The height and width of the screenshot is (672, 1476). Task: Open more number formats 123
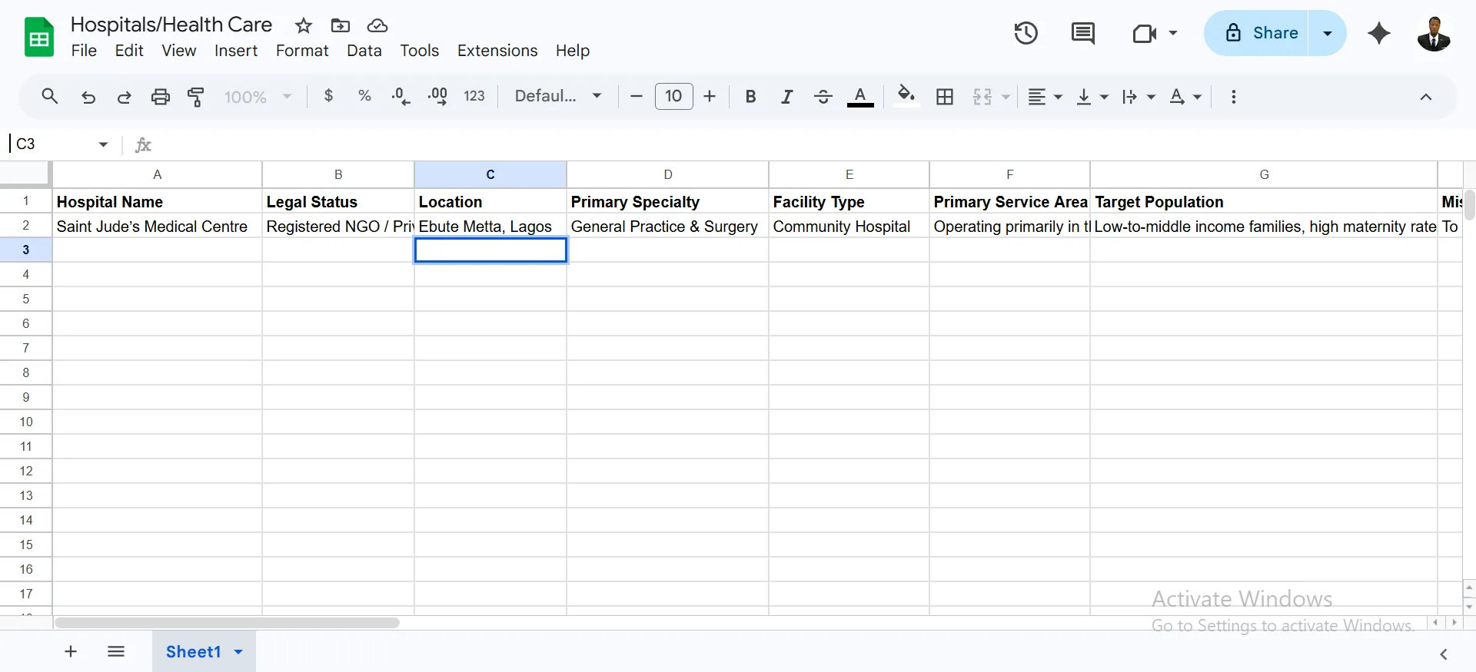474,96
